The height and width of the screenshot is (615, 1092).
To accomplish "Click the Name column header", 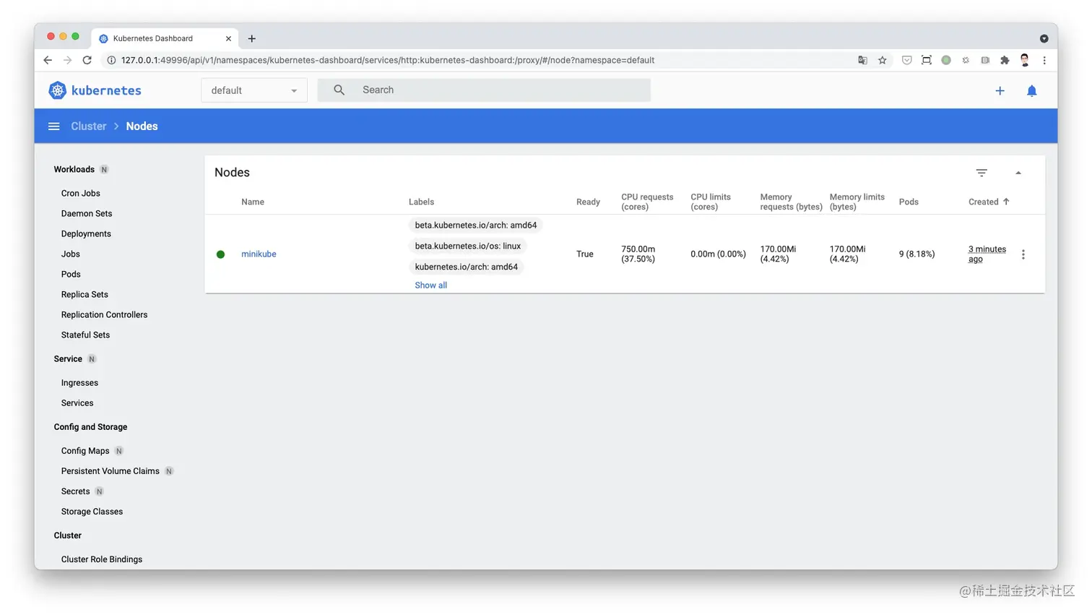I will 253,202.
